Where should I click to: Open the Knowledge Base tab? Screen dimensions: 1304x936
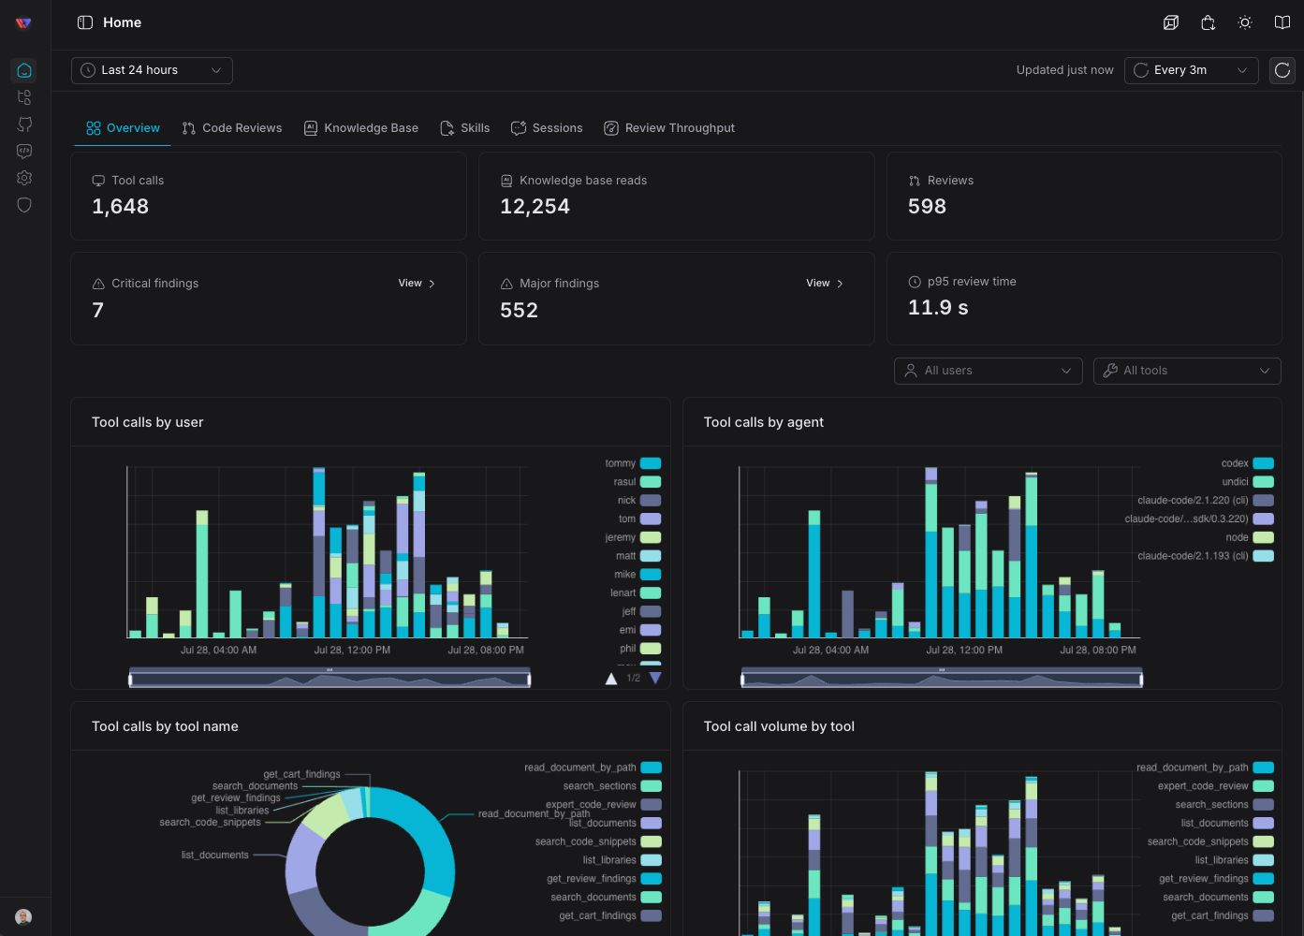tap(361, 128)
